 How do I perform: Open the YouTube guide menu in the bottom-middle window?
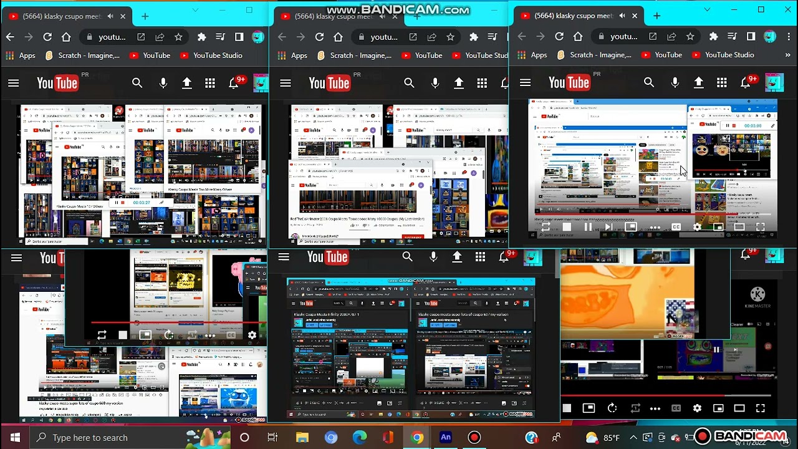(284, 257)
